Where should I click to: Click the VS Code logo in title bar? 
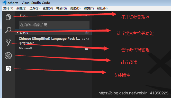coord(4,3)
